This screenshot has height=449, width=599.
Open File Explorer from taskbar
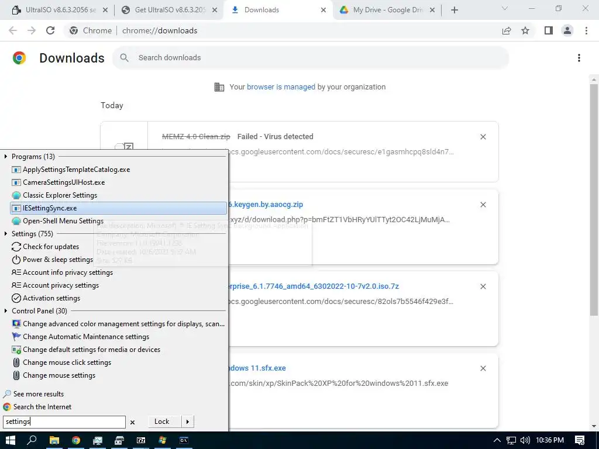pyautogui.click(x=54, y=440)
